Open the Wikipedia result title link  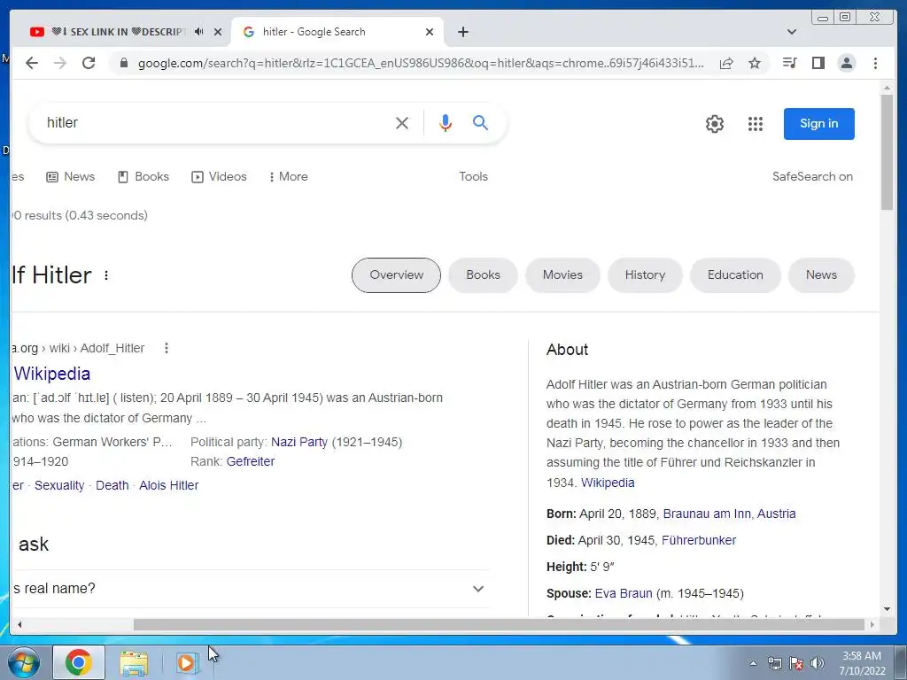pyautogui.click(x=52, y=374)
